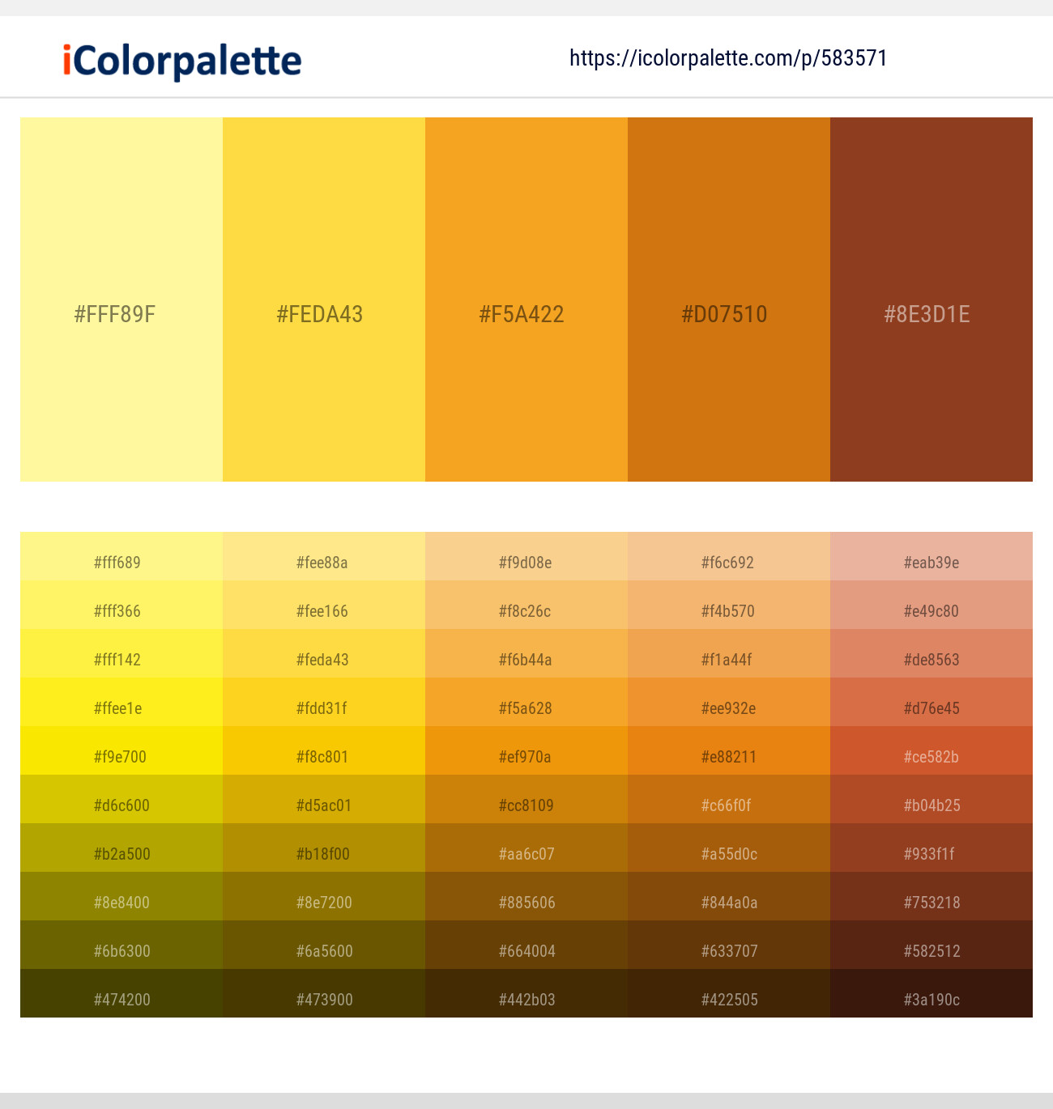Select the #933f1f dark shade
This screenshot has height=1109, width=1053.
coord(930,853)
